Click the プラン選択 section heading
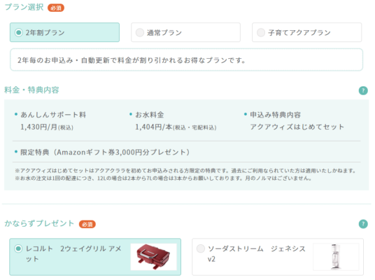Image resolution: width=375 pixels, height=280 pixels. [24, 7]
